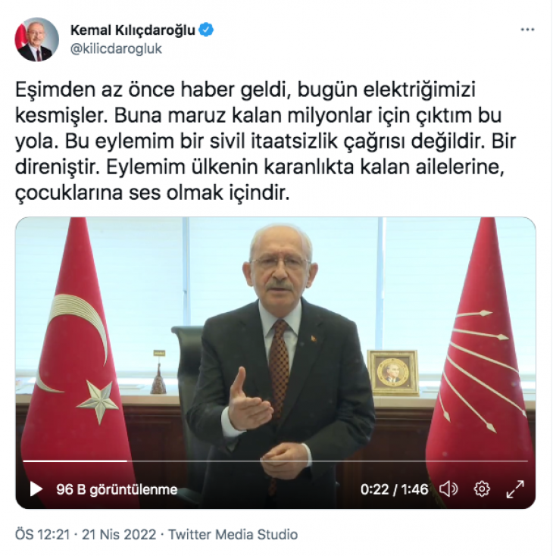
Task: Click the blue verified badge
Action: pos(206,30)
